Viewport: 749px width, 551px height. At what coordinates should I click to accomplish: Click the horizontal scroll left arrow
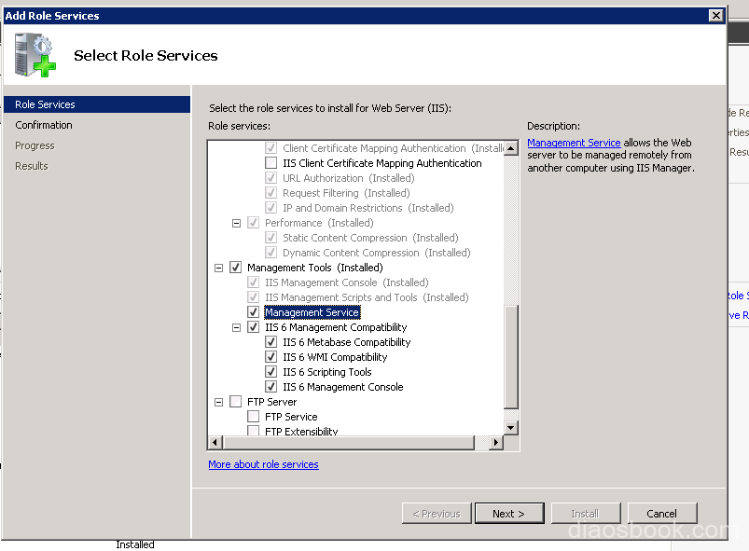click(215, 443)
